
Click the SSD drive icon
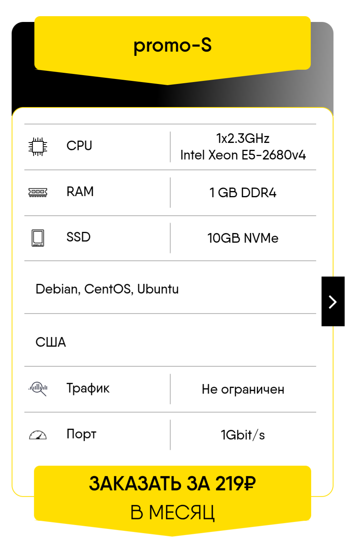[x=38, y=238]
